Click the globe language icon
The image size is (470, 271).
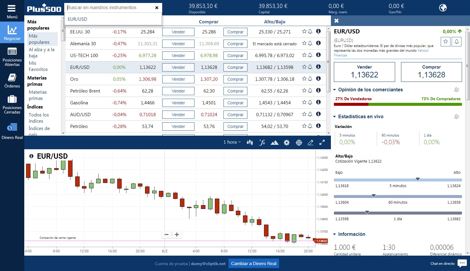443,8
